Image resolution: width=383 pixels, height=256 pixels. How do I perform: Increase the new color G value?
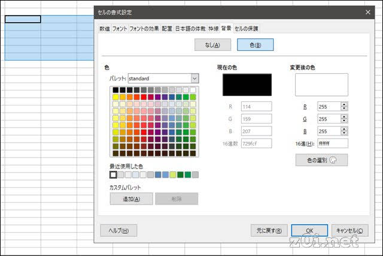coord(344,117)
